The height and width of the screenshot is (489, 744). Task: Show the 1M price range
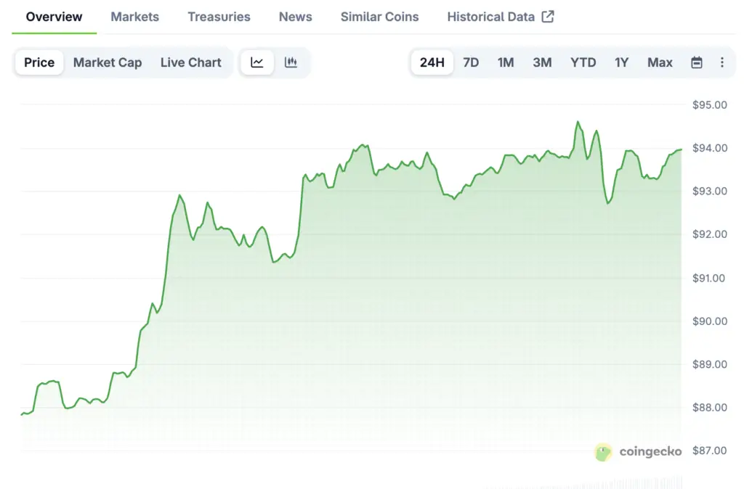506,62
